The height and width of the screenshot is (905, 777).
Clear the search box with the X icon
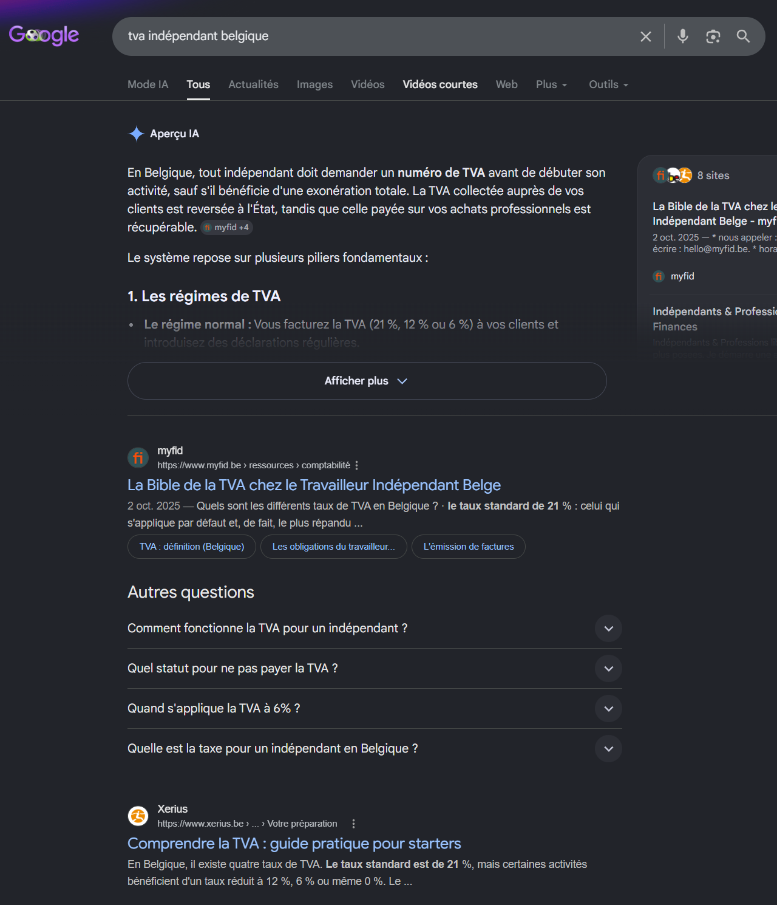click(646, 36)
